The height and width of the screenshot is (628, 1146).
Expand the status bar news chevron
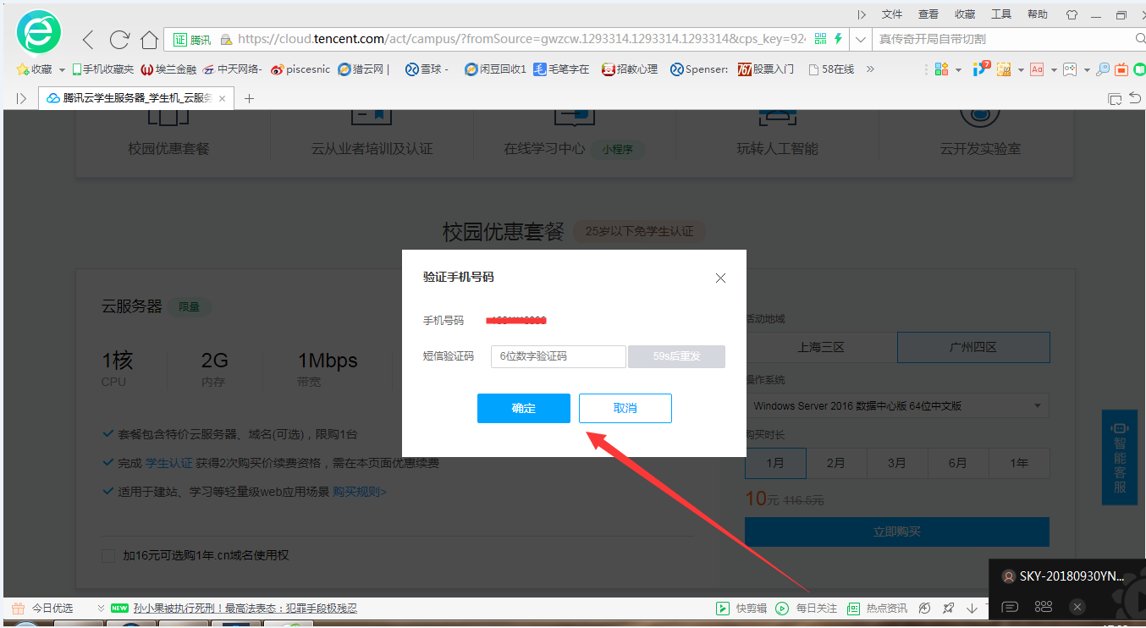click(x=101, y=609)
